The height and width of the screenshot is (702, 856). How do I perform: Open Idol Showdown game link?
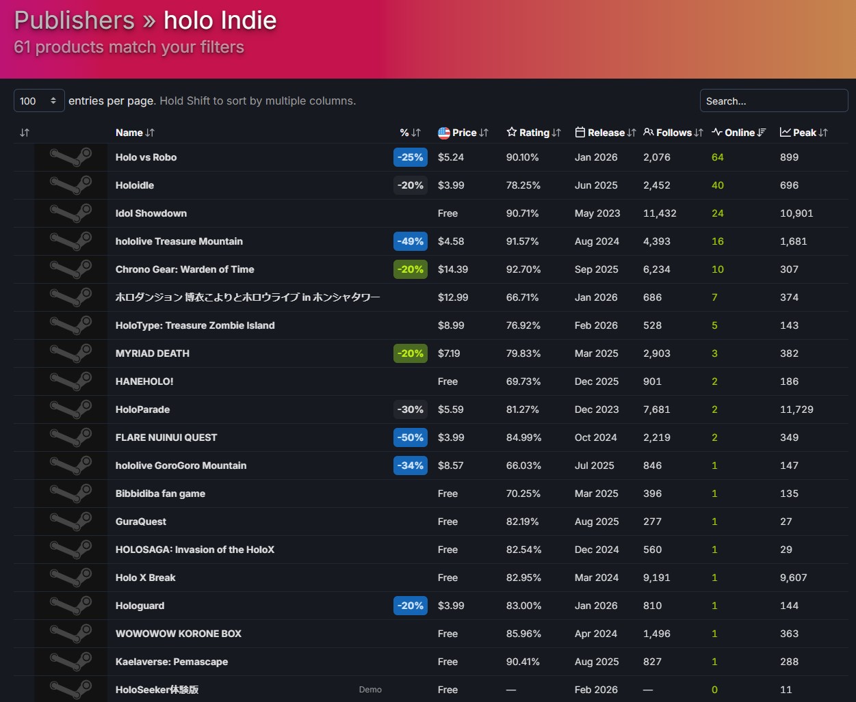pyautogui.click(x=151, y=213)
